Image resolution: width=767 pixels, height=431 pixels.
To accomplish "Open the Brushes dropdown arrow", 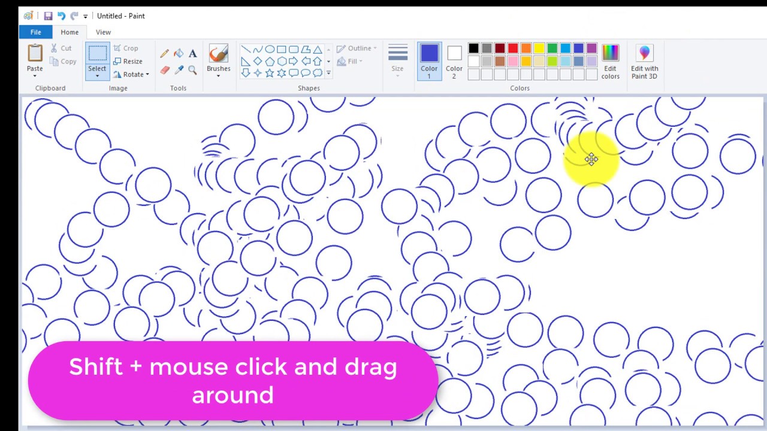I will point(219,76).
